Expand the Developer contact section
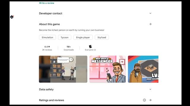 tap(150, 13)
